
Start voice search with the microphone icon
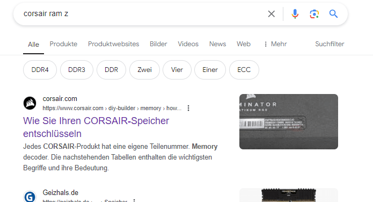click(x=295, y=14)
